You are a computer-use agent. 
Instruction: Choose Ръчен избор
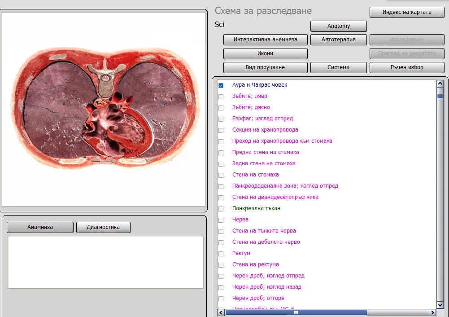tap(407, 67)
